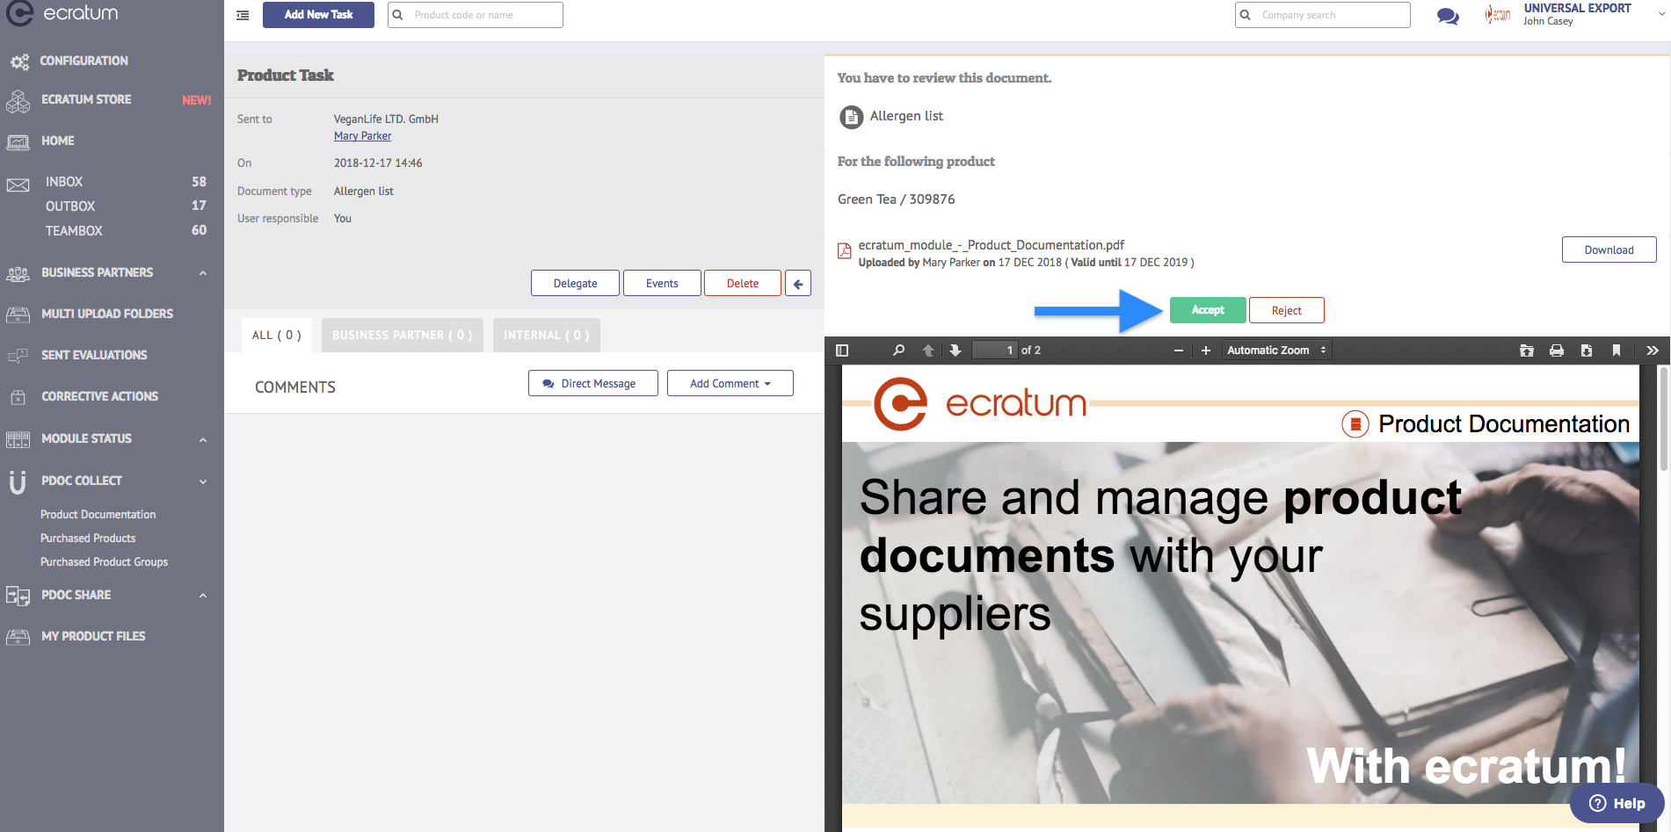This screenshot has height=832, width=1671.
Task: Click the PDF viewer download icon
Action: tap(1587, 351)
